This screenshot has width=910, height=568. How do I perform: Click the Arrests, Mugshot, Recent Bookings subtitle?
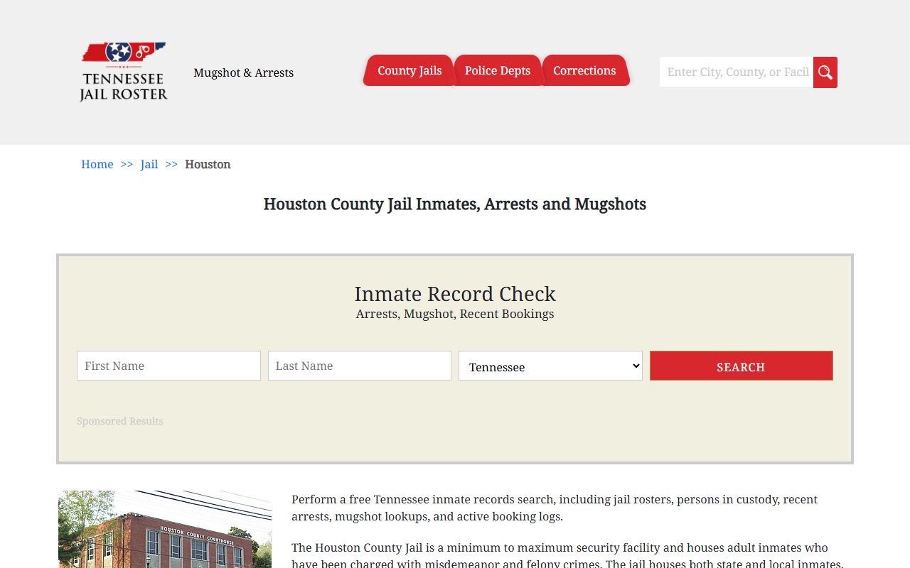455,314
